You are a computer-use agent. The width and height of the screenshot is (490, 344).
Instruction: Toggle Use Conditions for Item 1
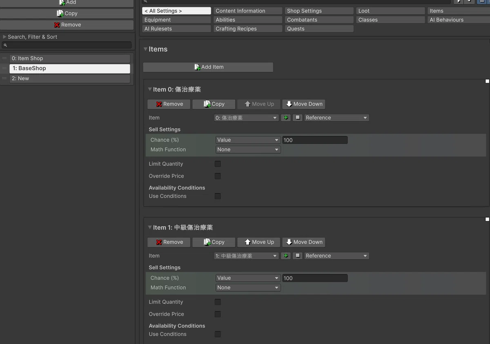pyautogui.click(x=218, y=334)
